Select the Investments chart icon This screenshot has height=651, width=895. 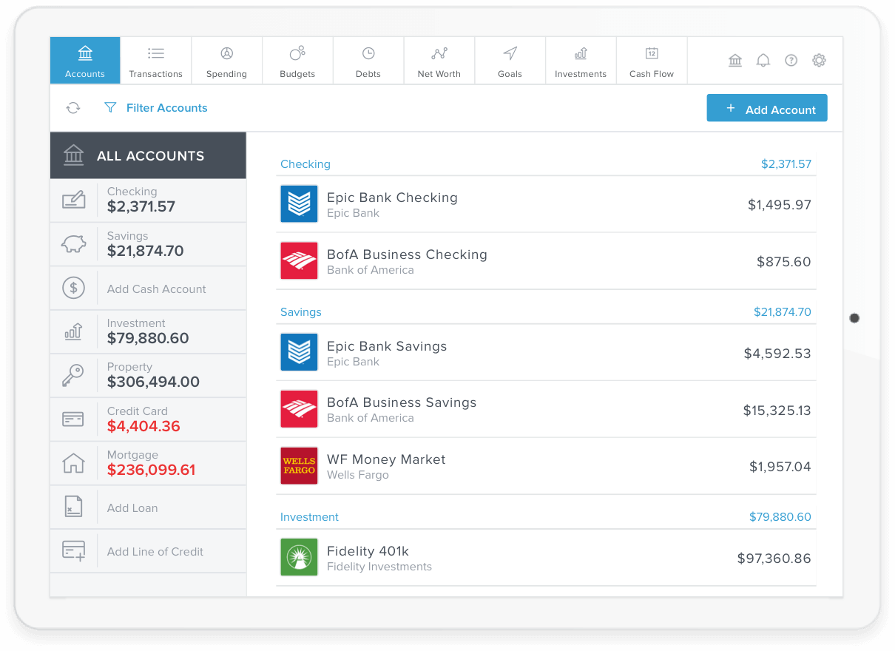click(581, 53)
